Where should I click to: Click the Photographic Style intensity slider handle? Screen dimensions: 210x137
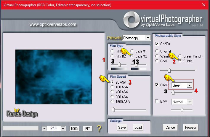[169, 70]
